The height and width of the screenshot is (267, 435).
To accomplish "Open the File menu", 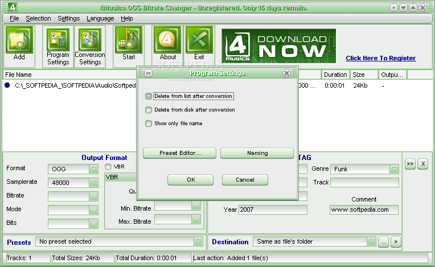I will tap(14, 18).
